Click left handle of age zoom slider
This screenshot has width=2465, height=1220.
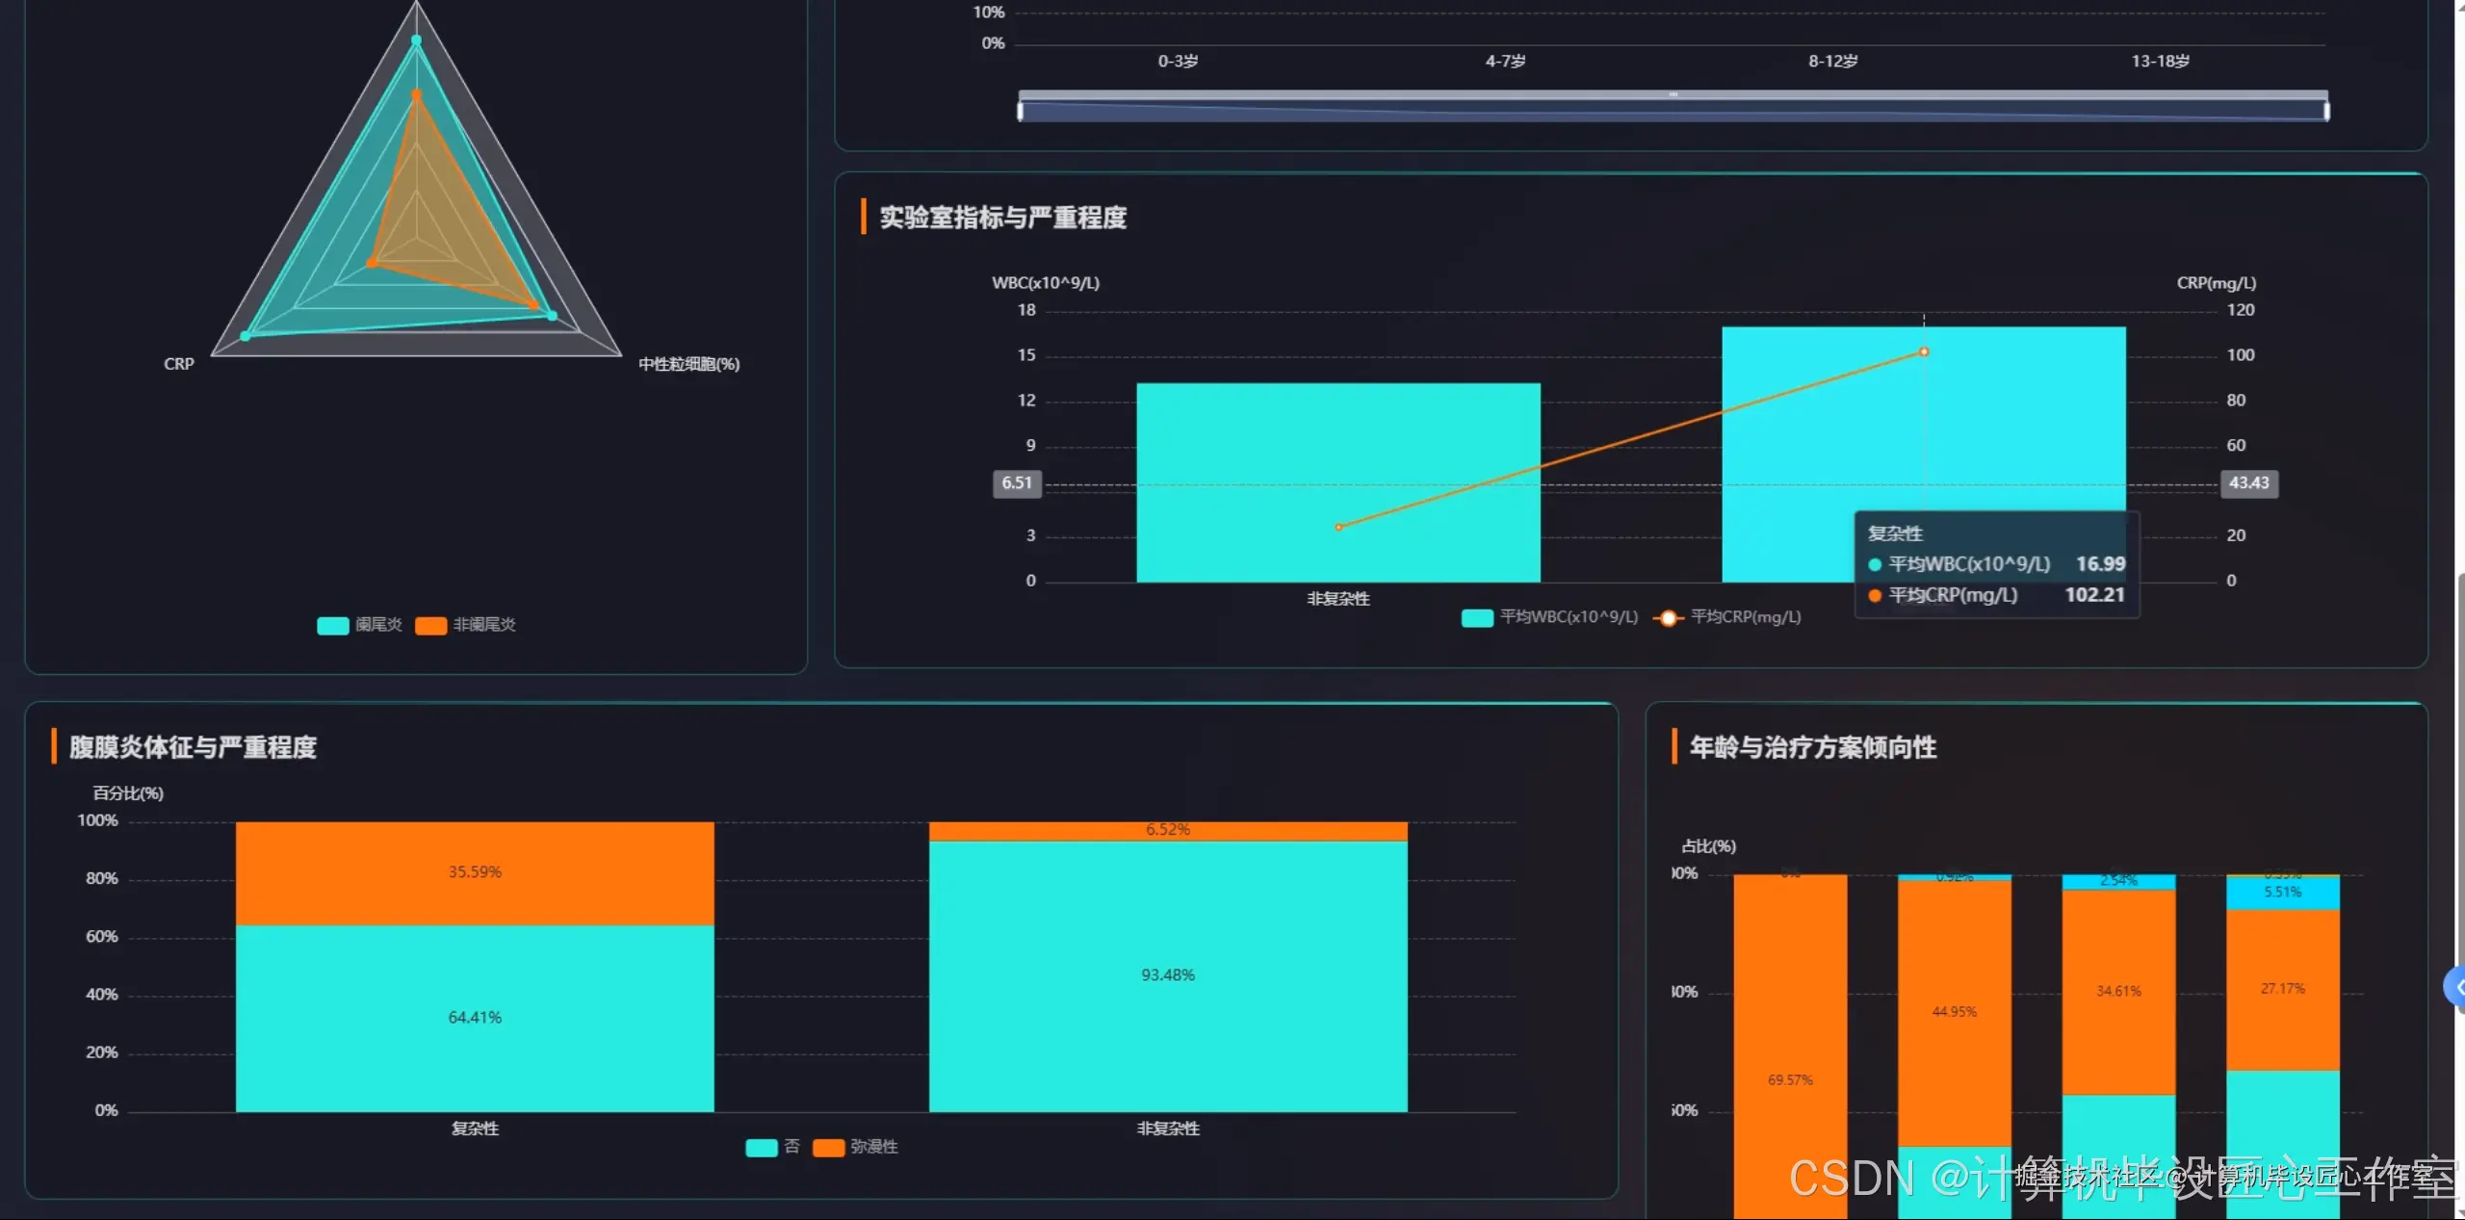point(1021,111)
